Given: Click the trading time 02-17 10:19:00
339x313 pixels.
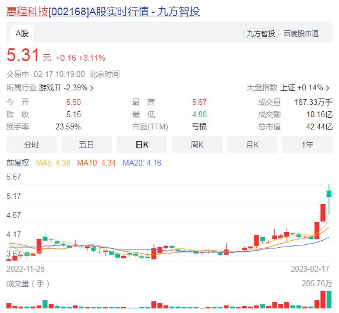Looking at the screenshot, I should (59, 74).
